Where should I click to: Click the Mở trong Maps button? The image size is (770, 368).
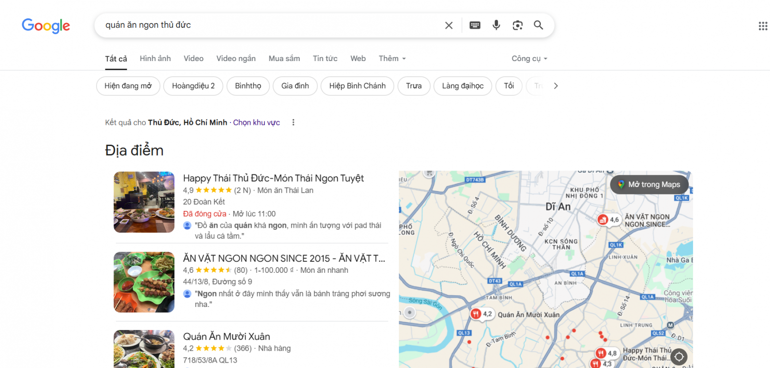pyautogui.click(x=649, y=184)
